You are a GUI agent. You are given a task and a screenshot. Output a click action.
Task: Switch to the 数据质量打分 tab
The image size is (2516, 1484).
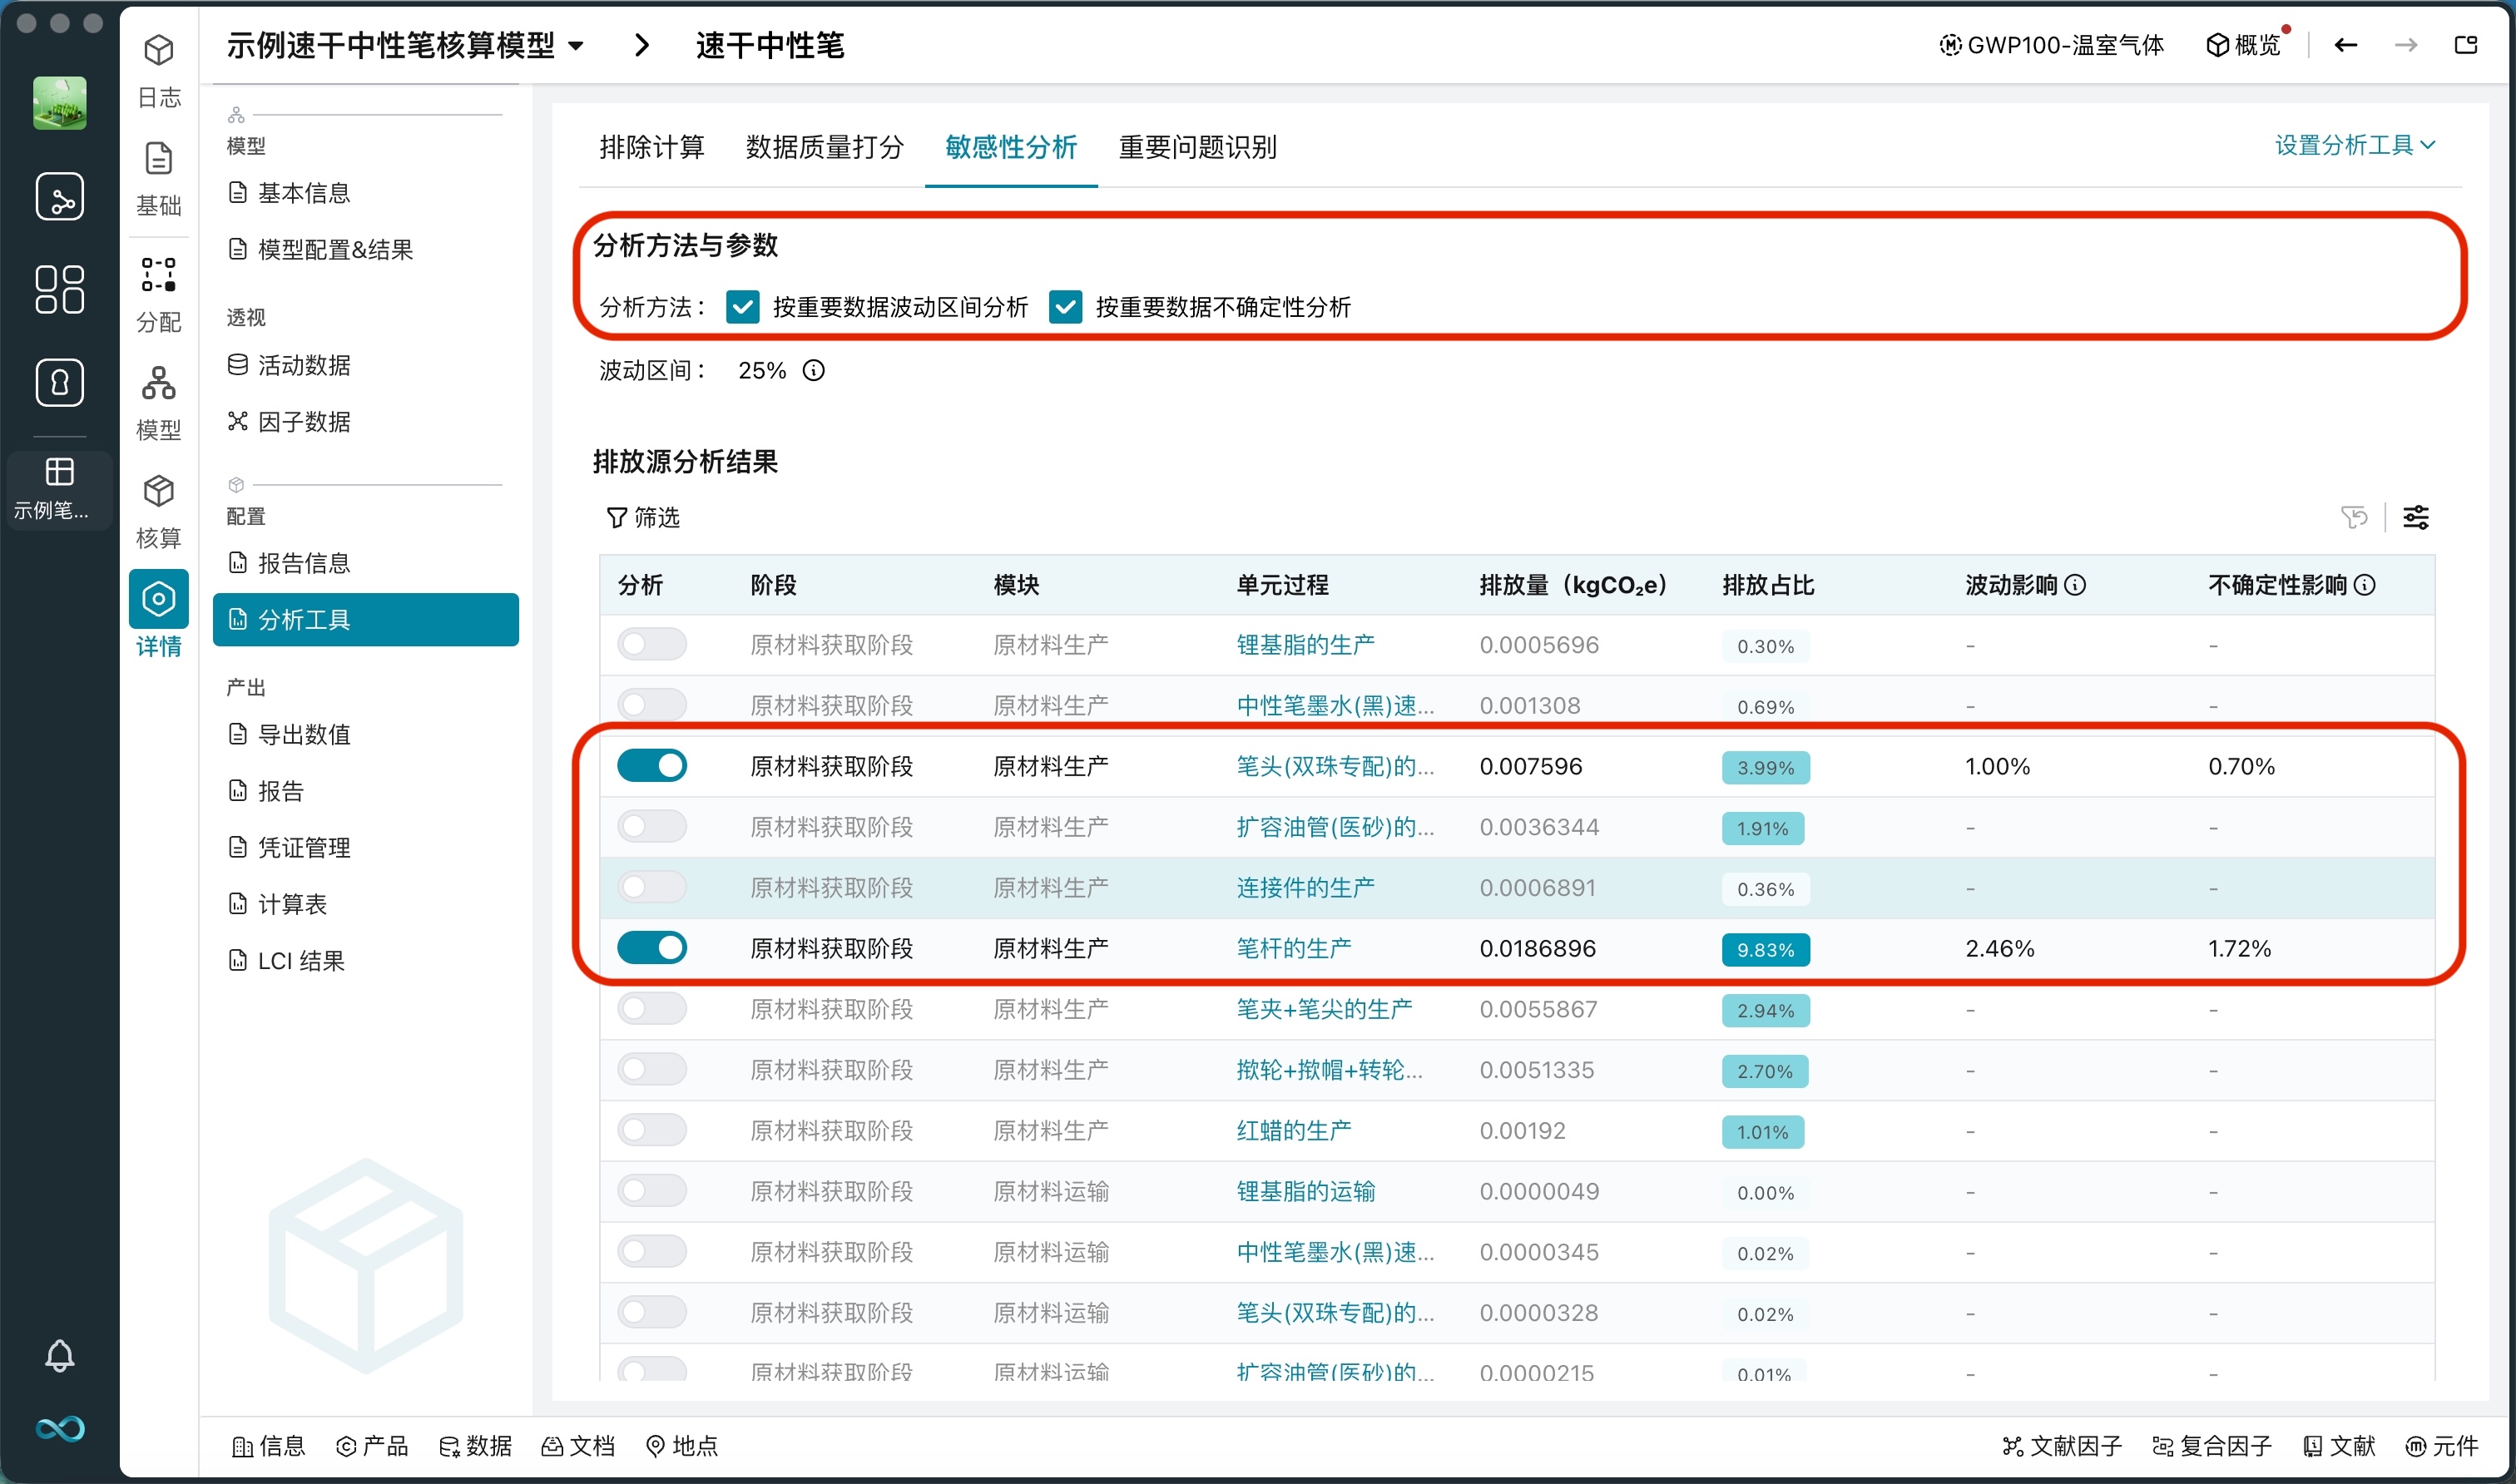[824, 147]
